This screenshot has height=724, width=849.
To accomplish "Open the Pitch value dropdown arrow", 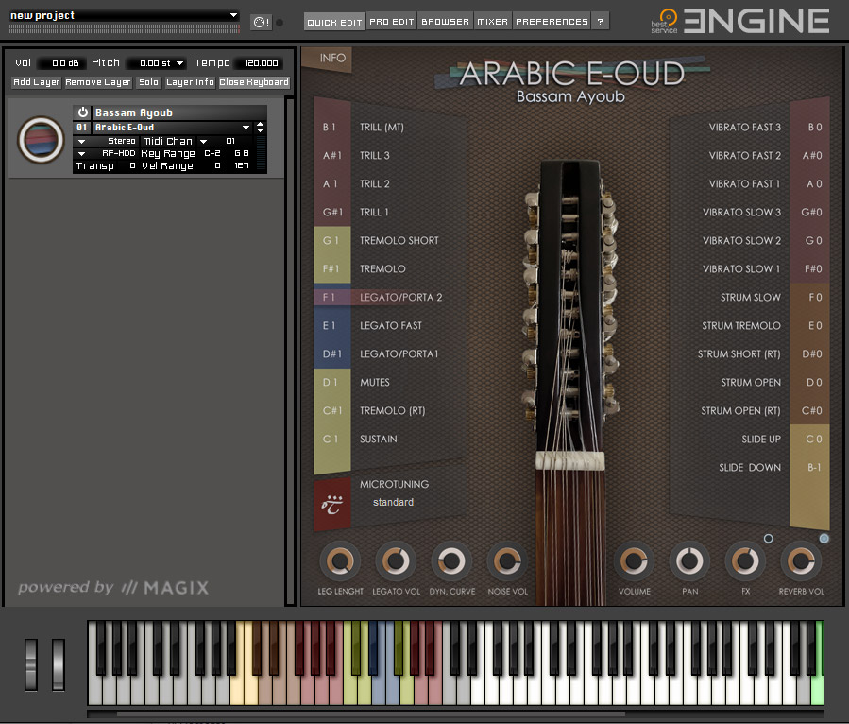I will click(x=179, y=63).
